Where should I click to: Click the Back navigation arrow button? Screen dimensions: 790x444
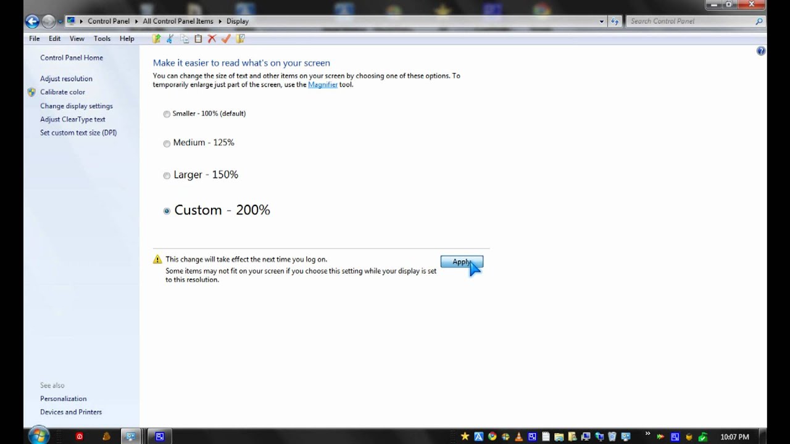(x=32, y=21)
